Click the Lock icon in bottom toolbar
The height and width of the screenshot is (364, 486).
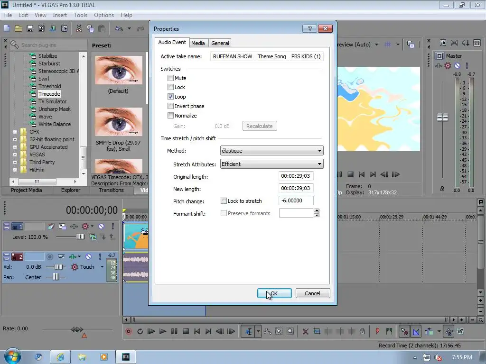pyautogui.click(x=362, y=331)
